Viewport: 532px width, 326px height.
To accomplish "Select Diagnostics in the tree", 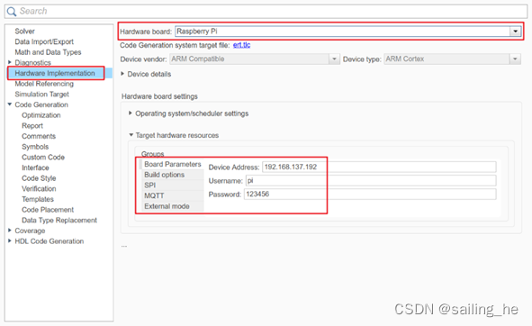I will pyautogui.click(x=33, y=62).
